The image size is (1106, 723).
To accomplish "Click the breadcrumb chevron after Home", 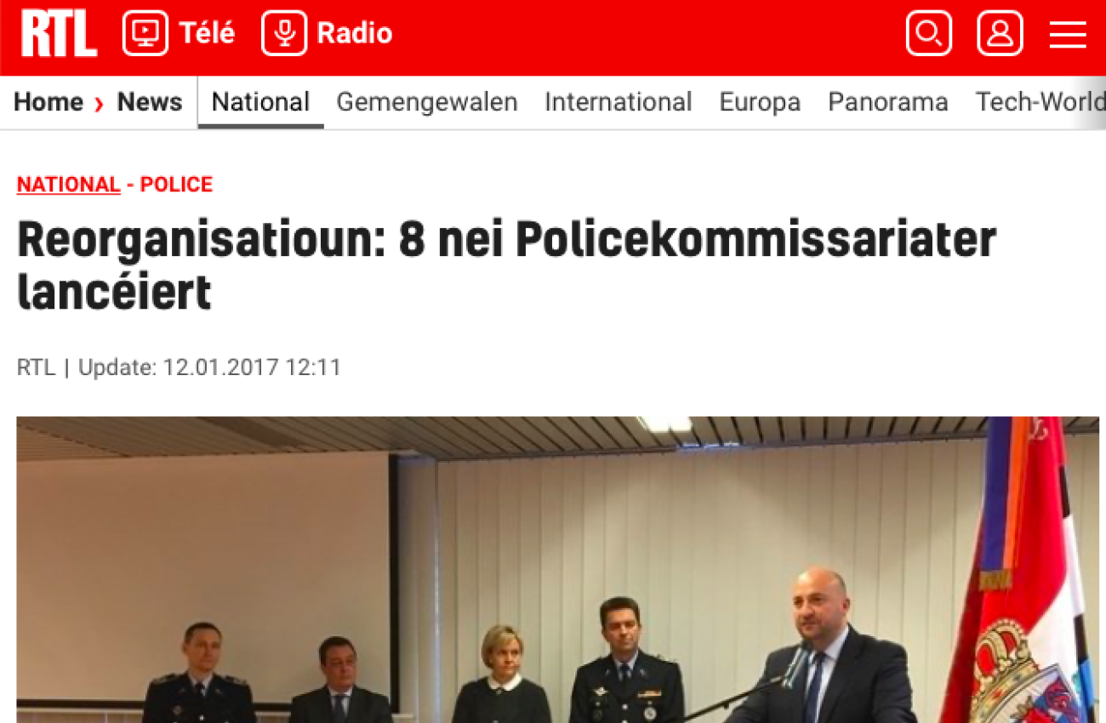I will tap(100, 104).
